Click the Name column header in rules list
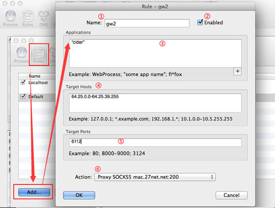 (x=35, y=76)
